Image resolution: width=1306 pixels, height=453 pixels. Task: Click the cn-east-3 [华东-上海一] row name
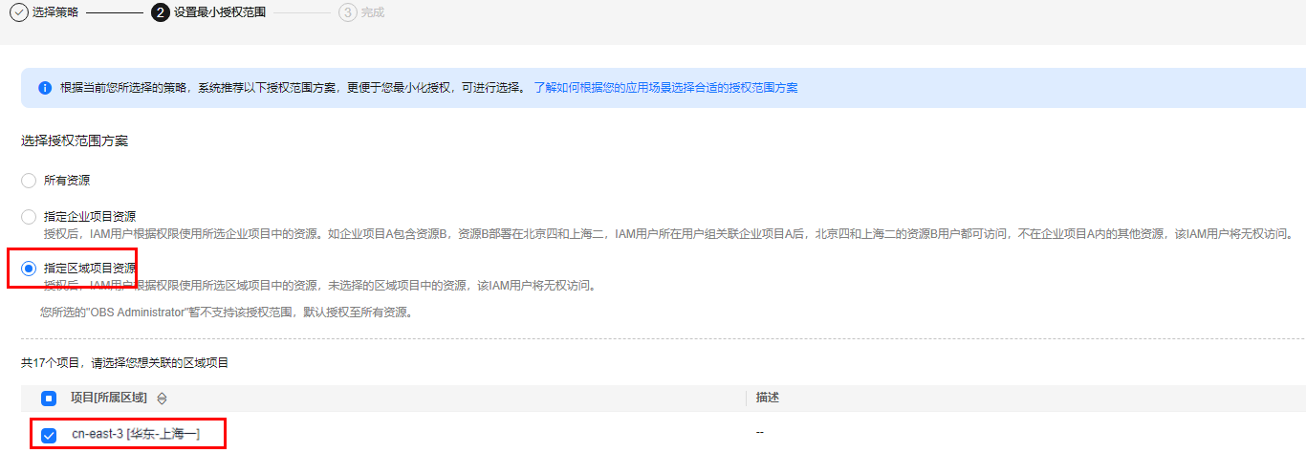point(135,435)
